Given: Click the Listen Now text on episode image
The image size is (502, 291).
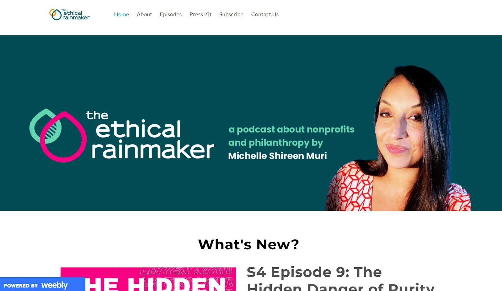Looking at the screenshot, I should point(186,271).
